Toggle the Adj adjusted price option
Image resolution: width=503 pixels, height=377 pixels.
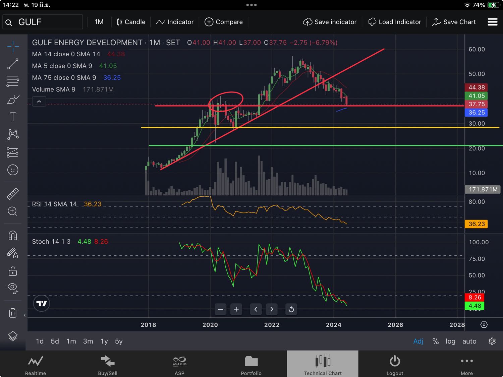pos(418,341)
